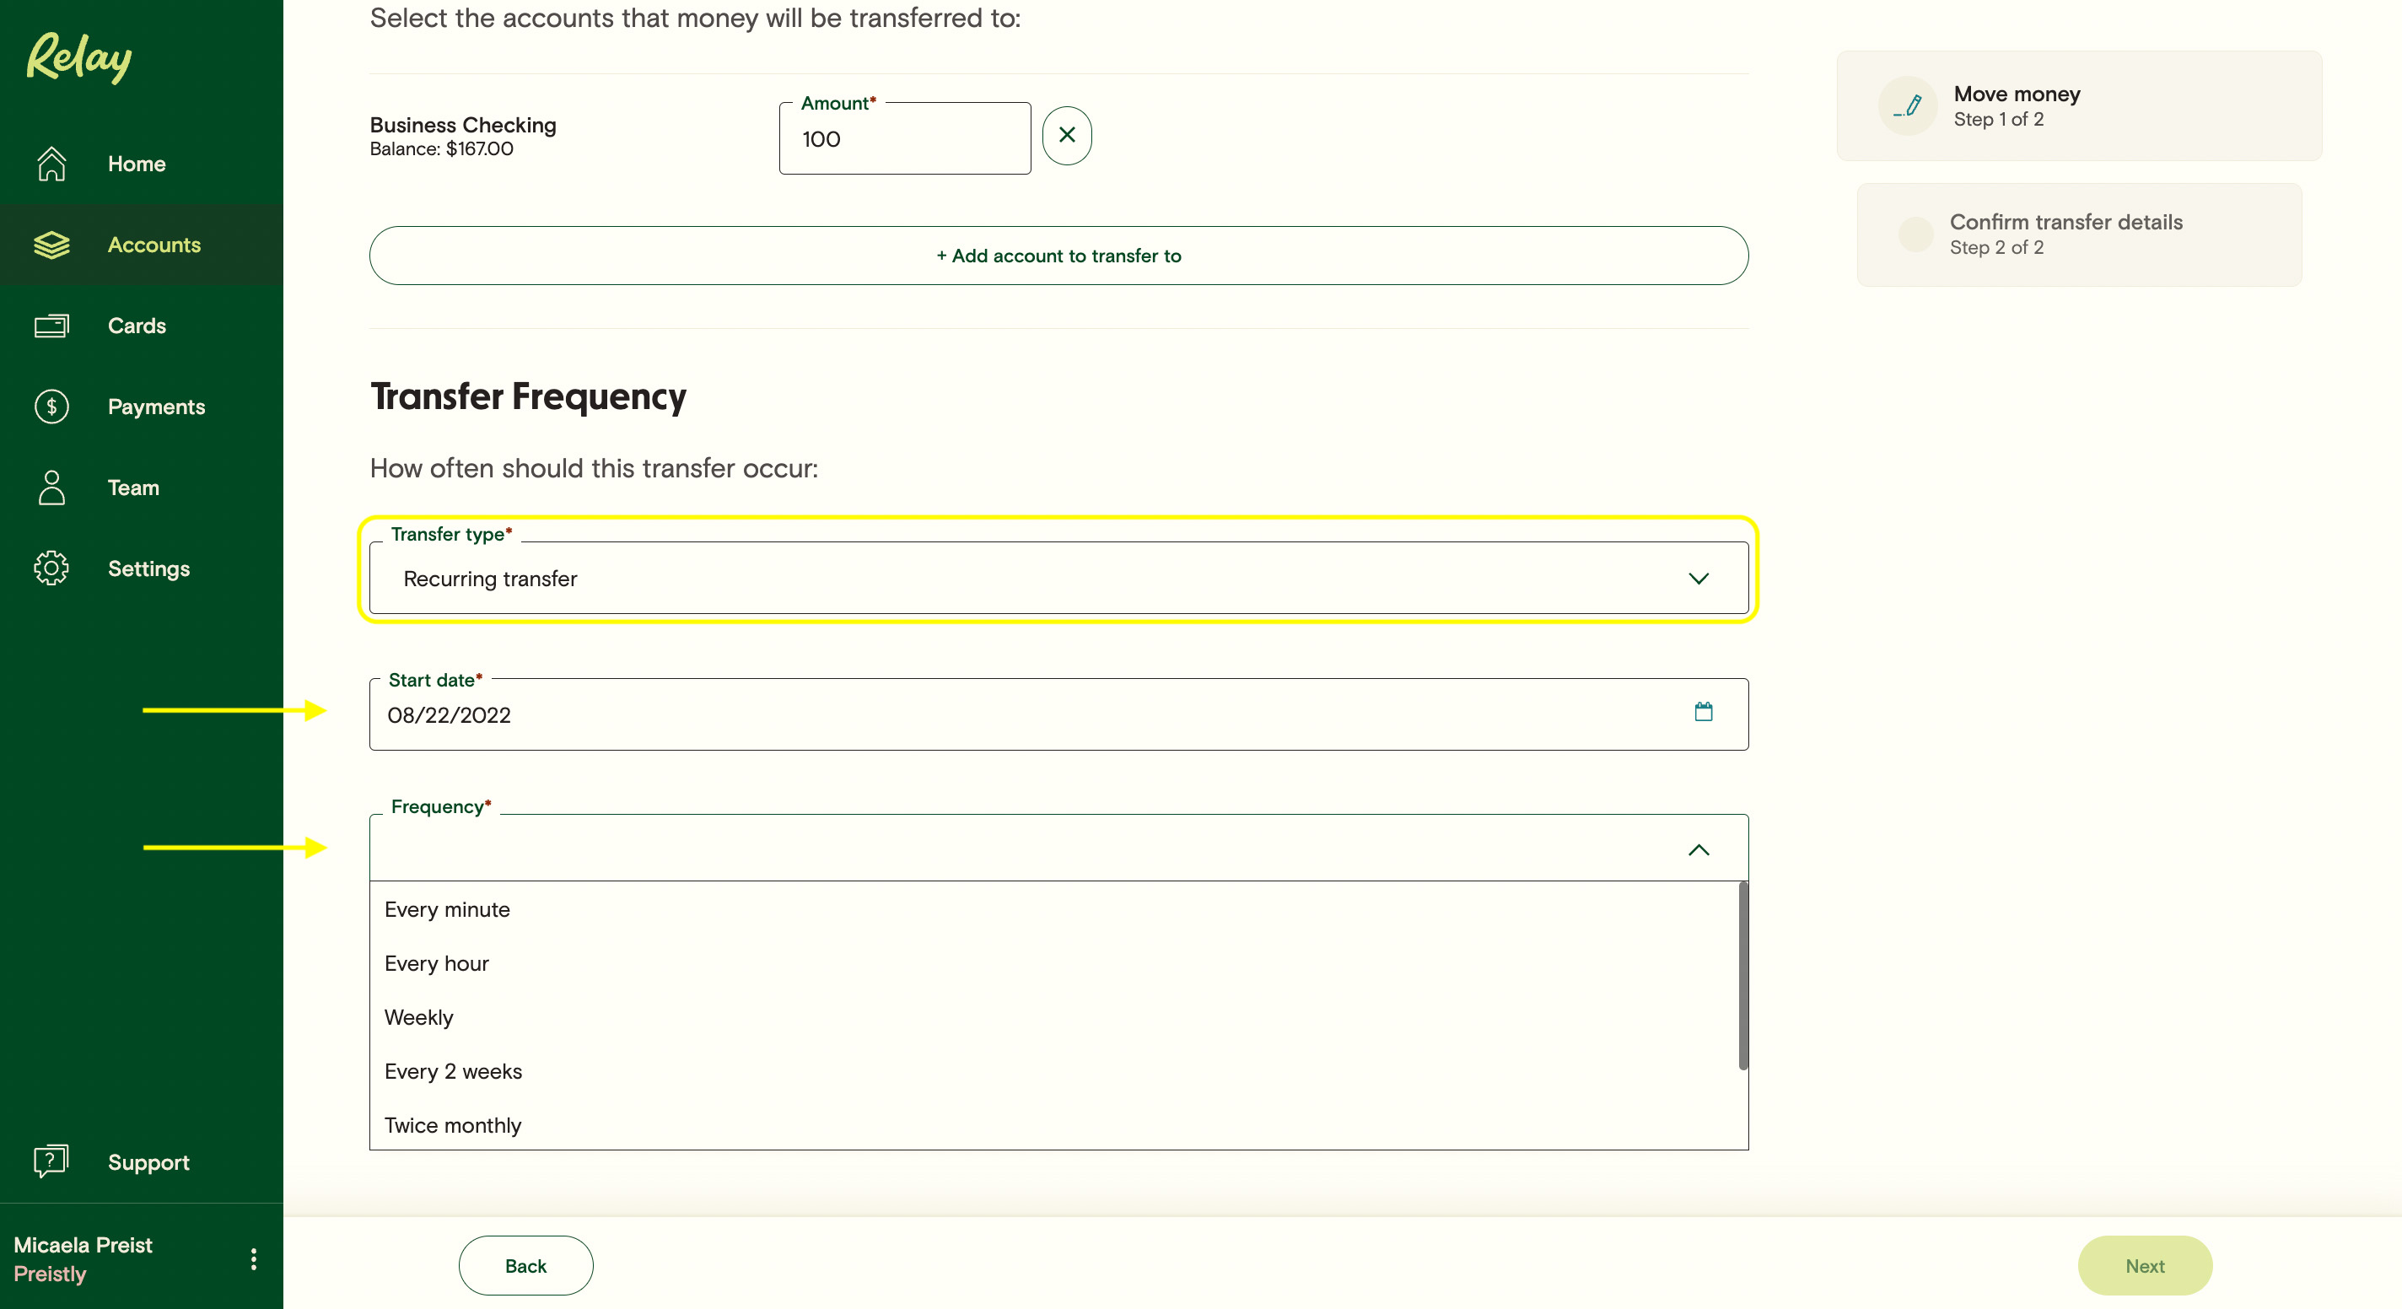
Task: Click Add account to transfer to
Action: click(1058, 256)
